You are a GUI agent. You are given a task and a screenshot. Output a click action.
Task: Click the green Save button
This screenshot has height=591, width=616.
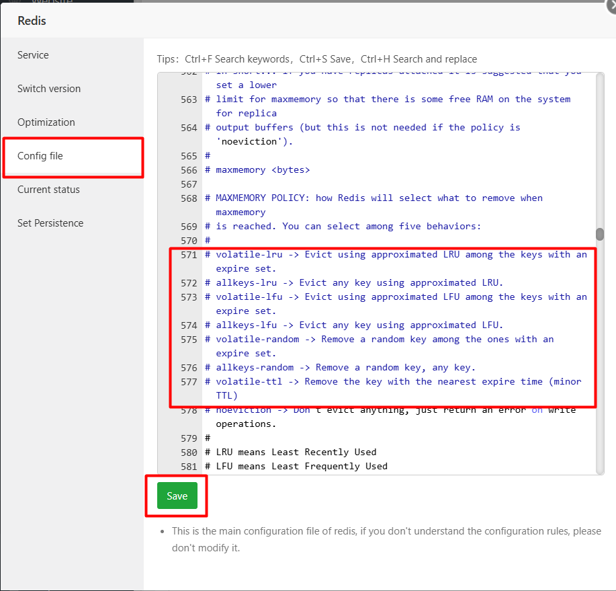176,496
